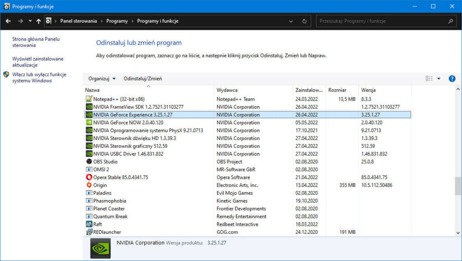Click the NVIDIA USBC Driver icon
Image resolution: width=462 pixels, height=261 pixels.
[x=89, y=154]
